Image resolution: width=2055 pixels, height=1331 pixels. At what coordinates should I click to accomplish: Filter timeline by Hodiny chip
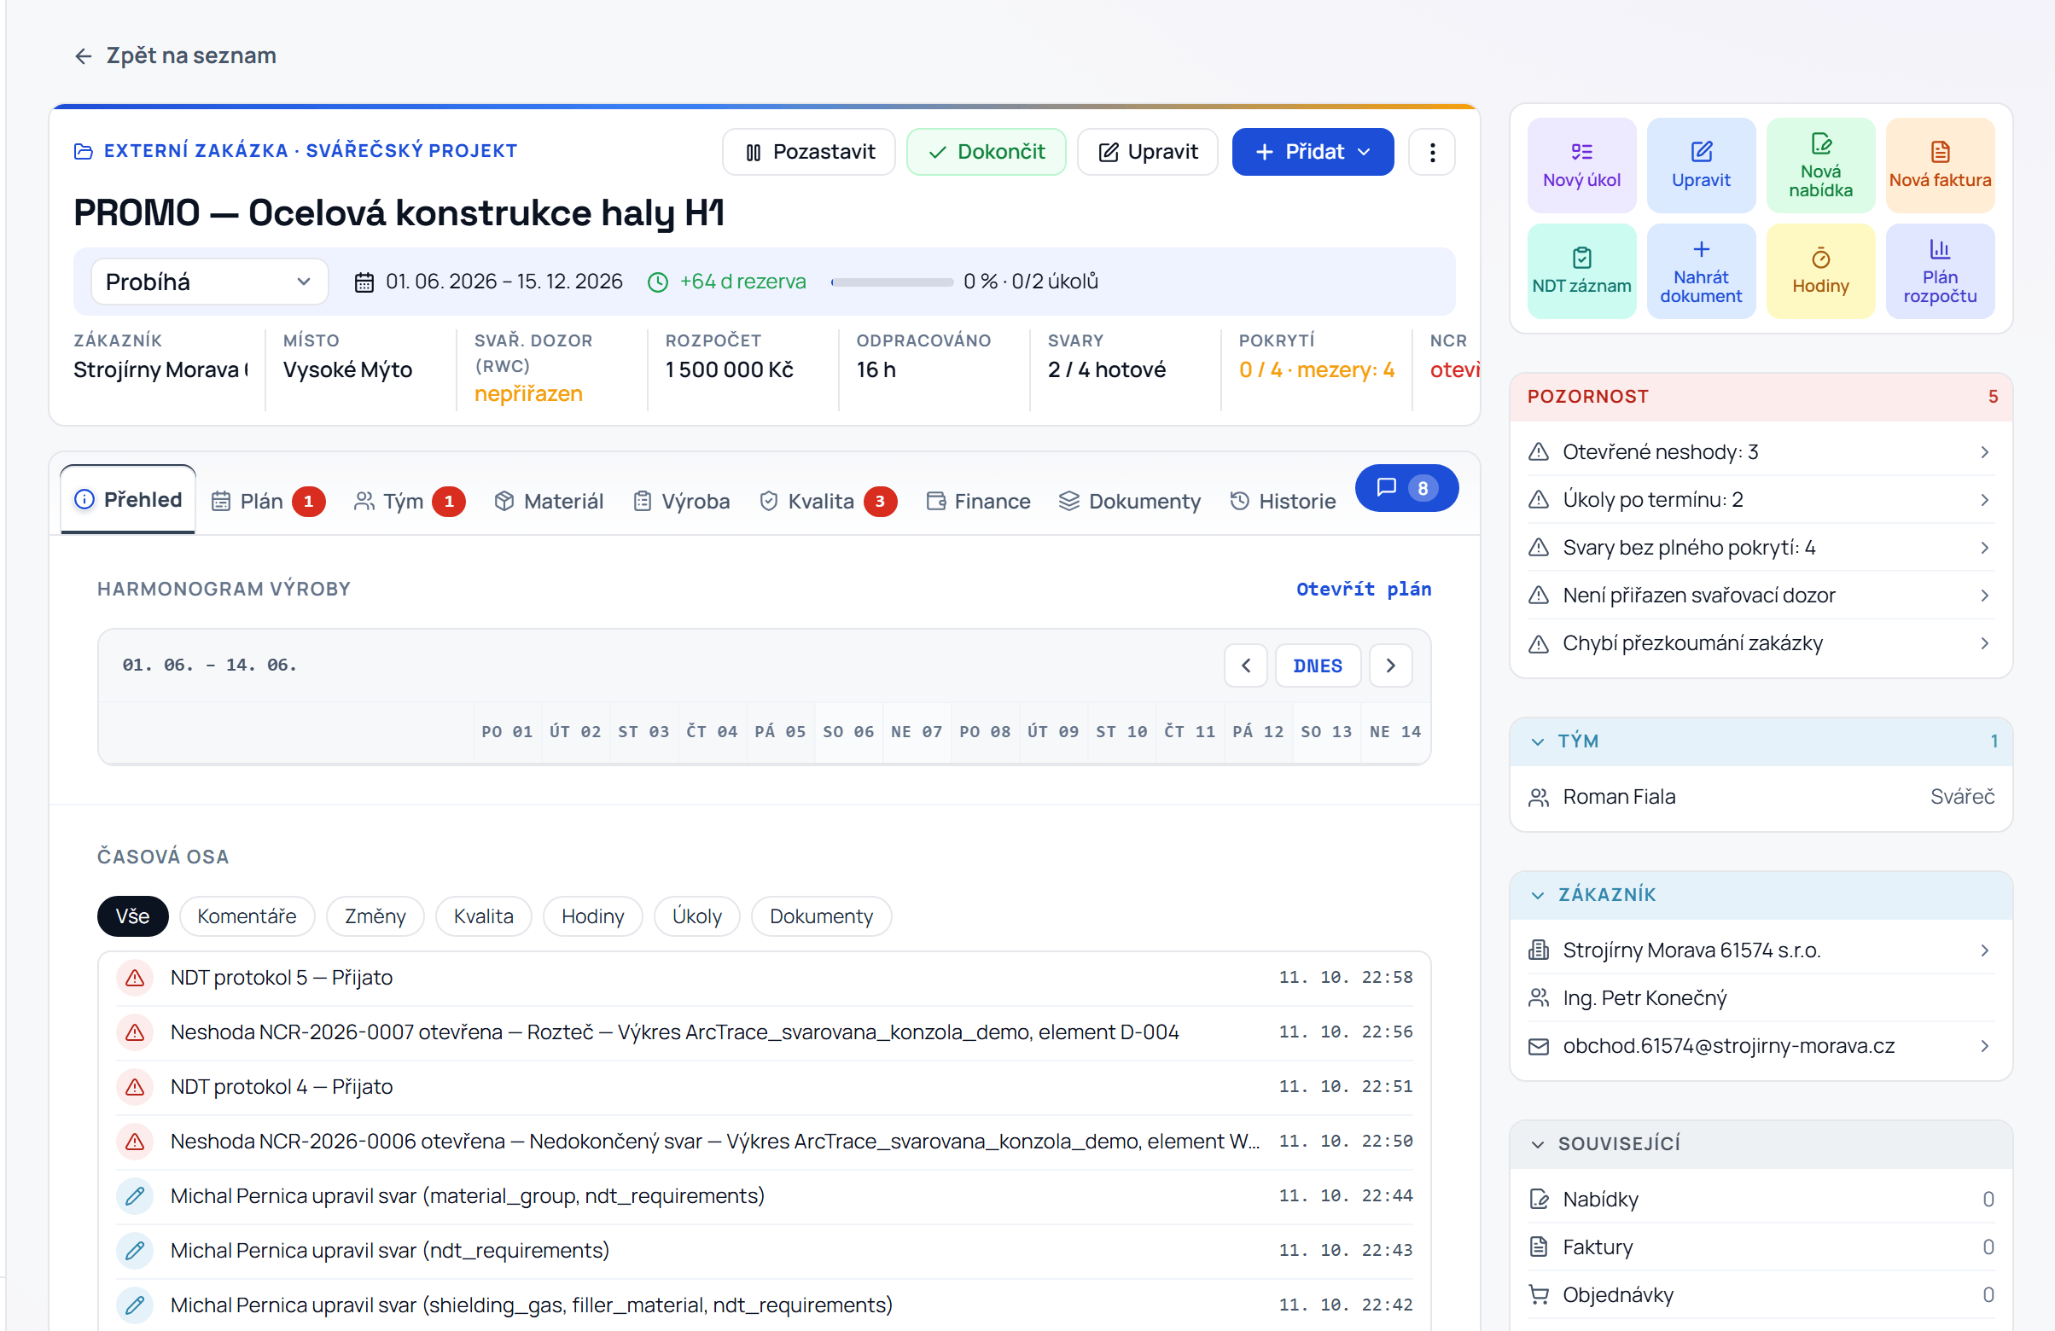[592, 915]
